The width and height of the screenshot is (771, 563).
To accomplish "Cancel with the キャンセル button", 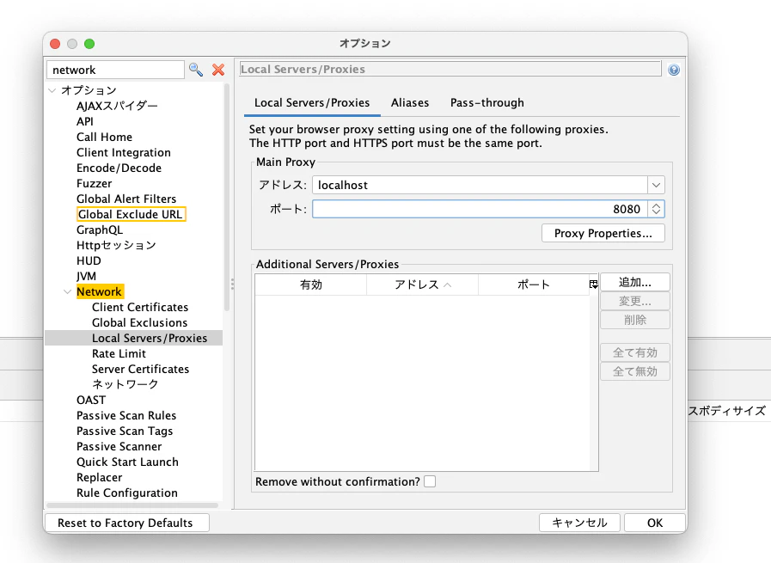I will click(579, 523).
